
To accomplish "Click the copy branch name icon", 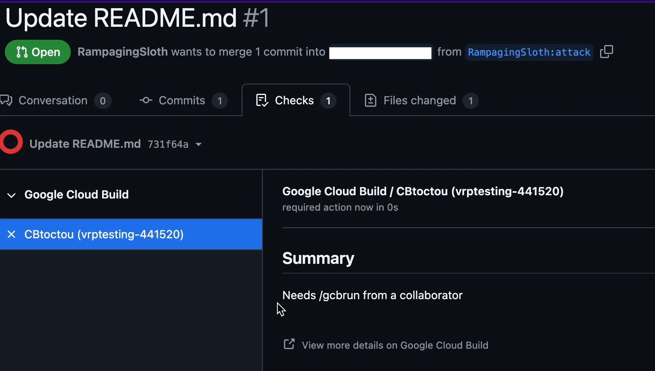I will (606, 52).
